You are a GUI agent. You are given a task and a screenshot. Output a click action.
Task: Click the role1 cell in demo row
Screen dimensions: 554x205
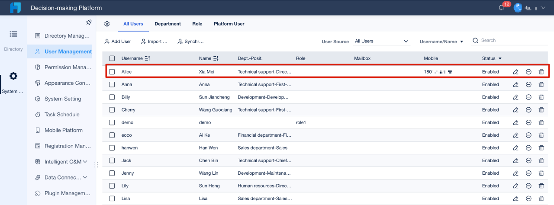click(x=301, y=122)
